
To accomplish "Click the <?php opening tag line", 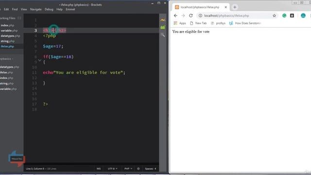I will pyautogui.click(x=50, y=35).
